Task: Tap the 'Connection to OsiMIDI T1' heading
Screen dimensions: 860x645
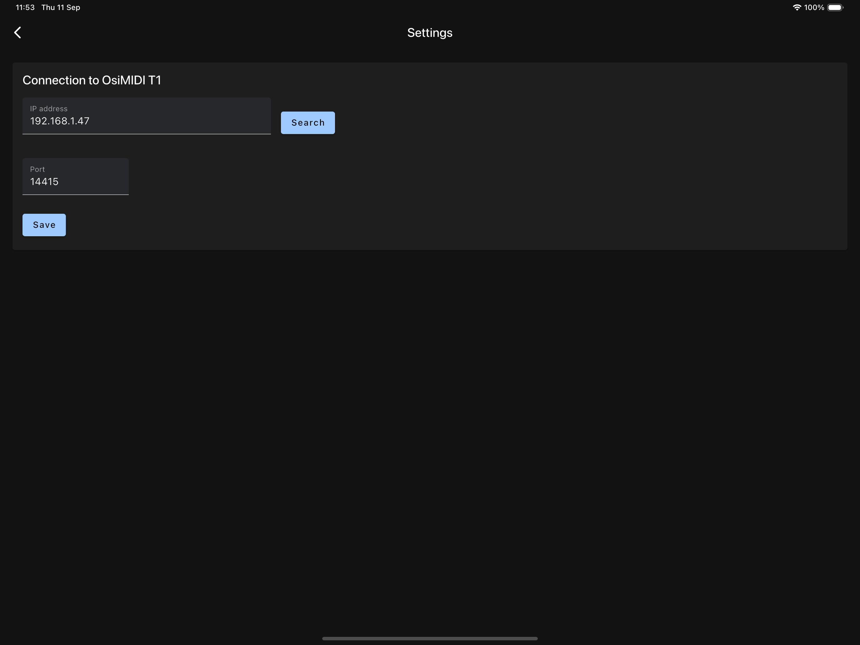Action: coord(92,80)
